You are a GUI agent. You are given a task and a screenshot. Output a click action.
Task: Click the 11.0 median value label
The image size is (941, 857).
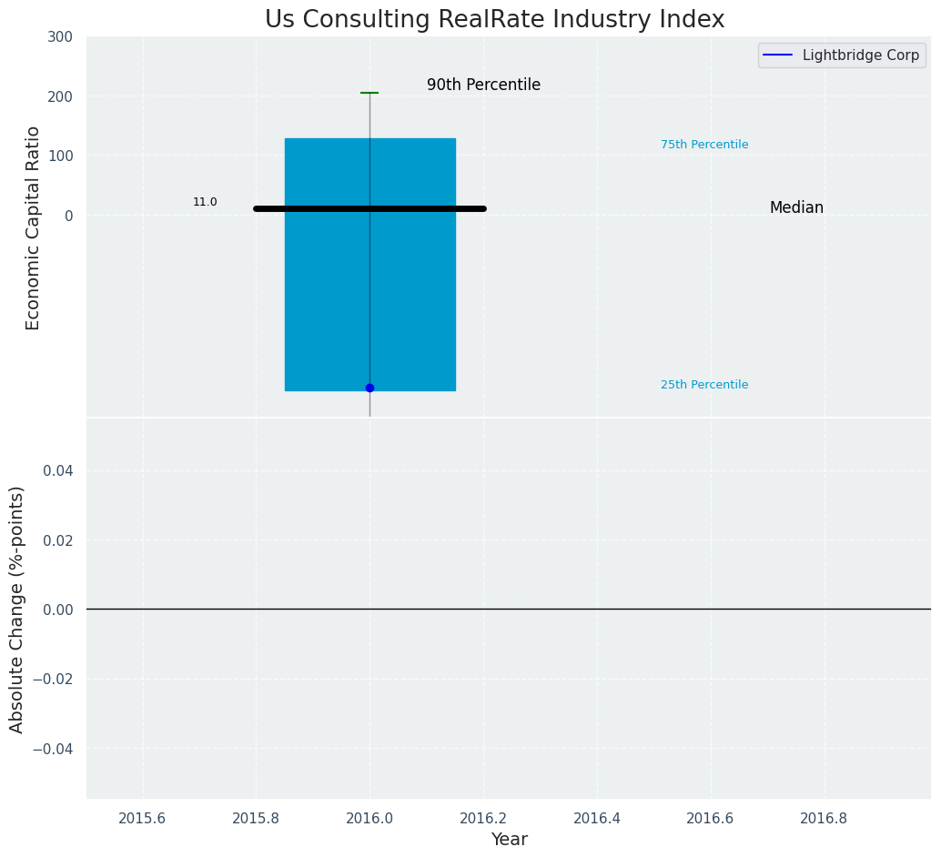[205, 202]
